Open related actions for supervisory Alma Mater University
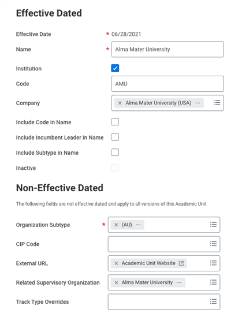 (179, 282)
